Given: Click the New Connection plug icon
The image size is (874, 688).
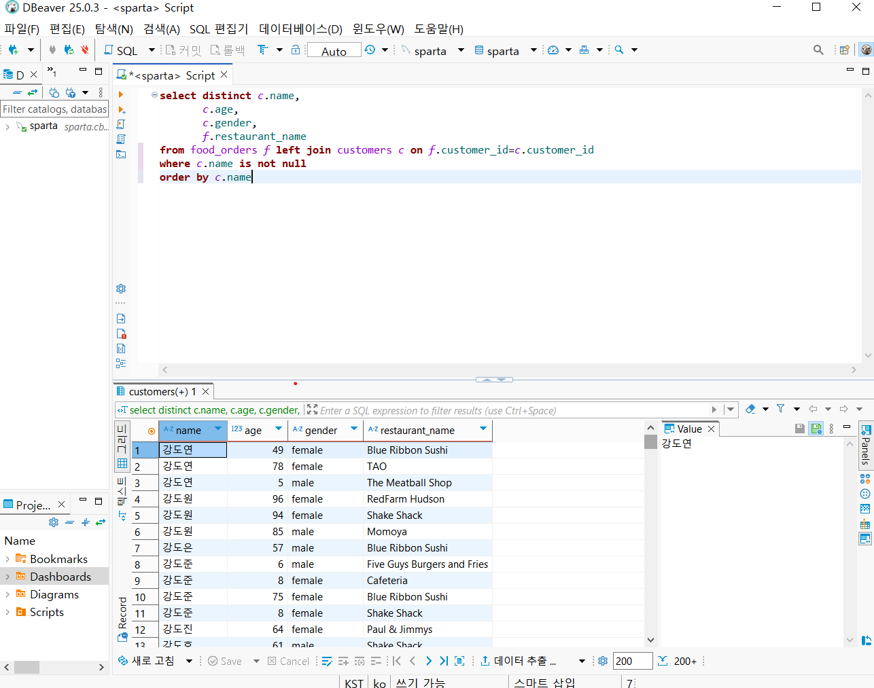Looking at the screenshot, I should pyautogui.click(x=13, y=50).
